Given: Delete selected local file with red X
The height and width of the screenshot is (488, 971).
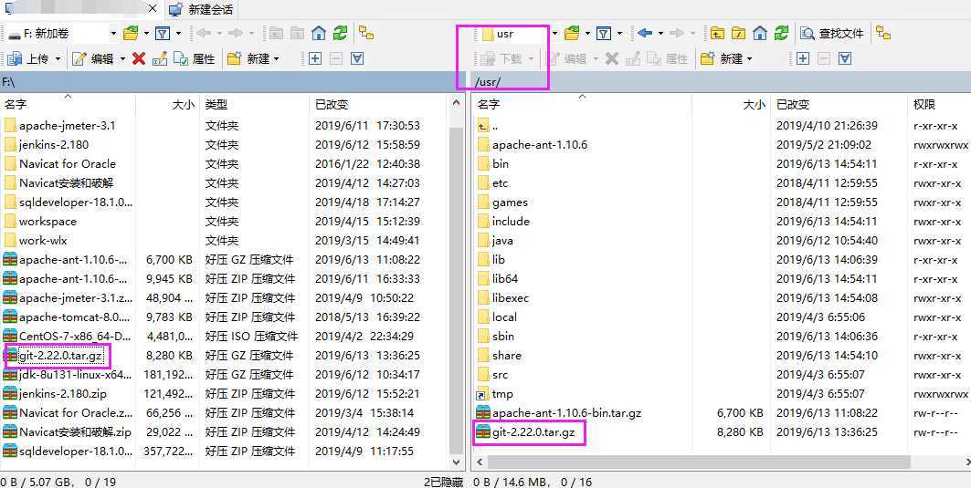Looking at the screenshot, I should [139, 58].
